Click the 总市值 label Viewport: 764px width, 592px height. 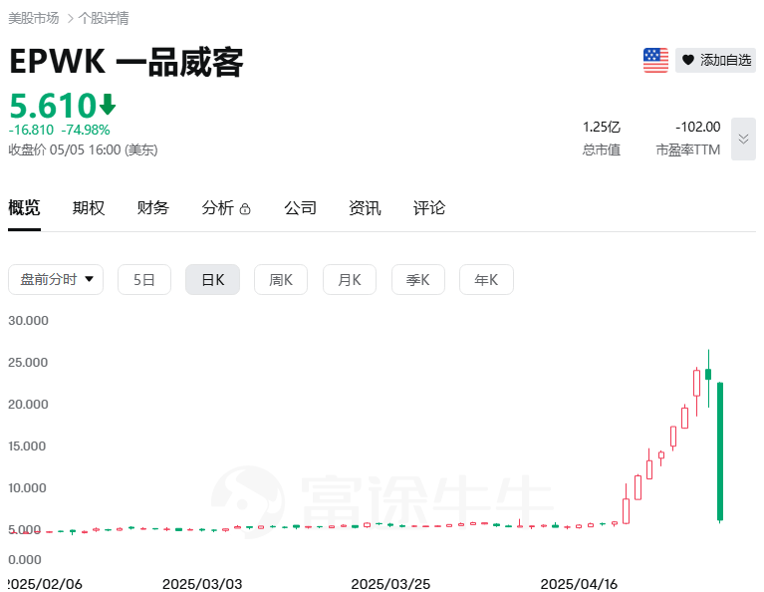pyautogui.click(x=602, y=149)
